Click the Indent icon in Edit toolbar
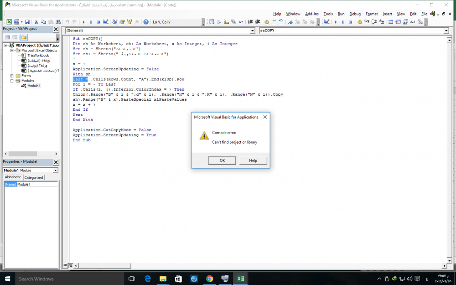The image size is (456, 285). [x=250, y=22]
